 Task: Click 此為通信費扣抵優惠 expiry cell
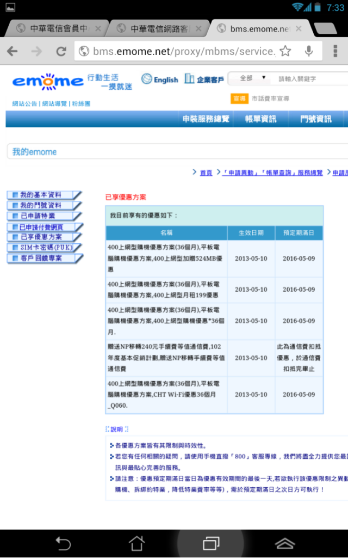pos(299,358)
